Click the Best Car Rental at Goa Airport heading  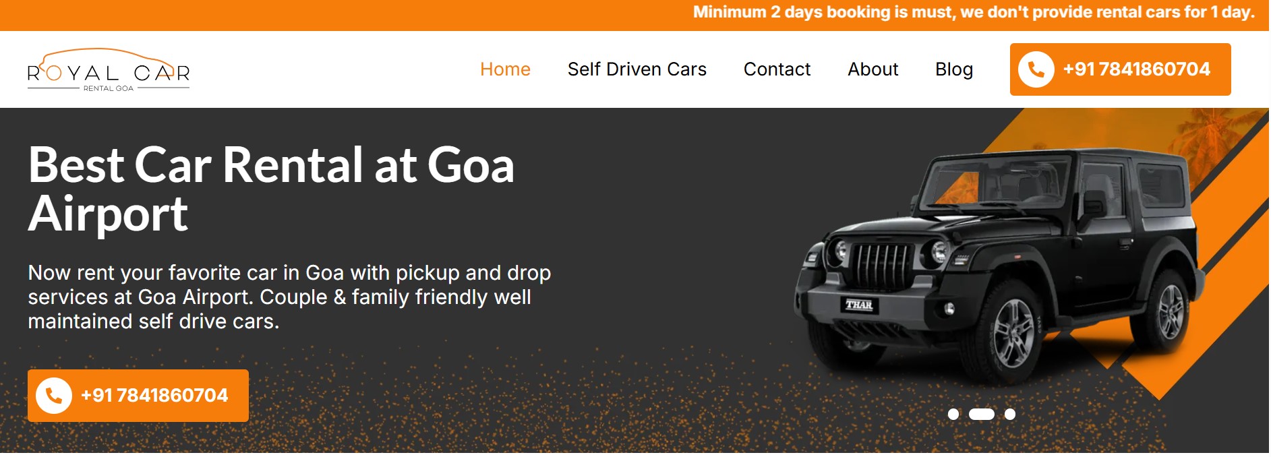[271, 189]
